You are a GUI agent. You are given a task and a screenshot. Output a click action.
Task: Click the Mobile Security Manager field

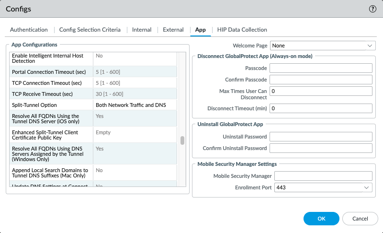pyautogui.click(x=323, y=176)
